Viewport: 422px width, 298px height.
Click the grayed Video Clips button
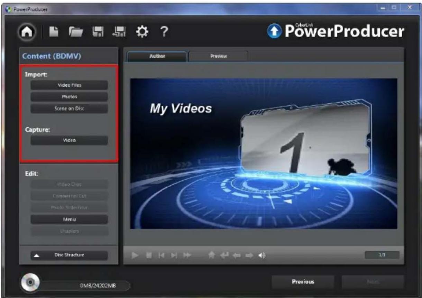[x=69, y=184]
